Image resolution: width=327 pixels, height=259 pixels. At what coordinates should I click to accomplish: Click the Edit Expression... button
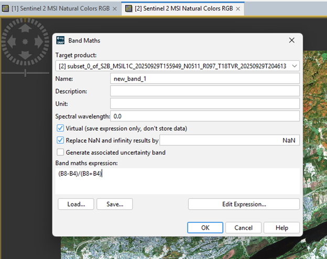click(x=244, y=204)
